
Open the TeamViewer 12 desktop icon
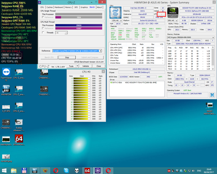point(6,74)
